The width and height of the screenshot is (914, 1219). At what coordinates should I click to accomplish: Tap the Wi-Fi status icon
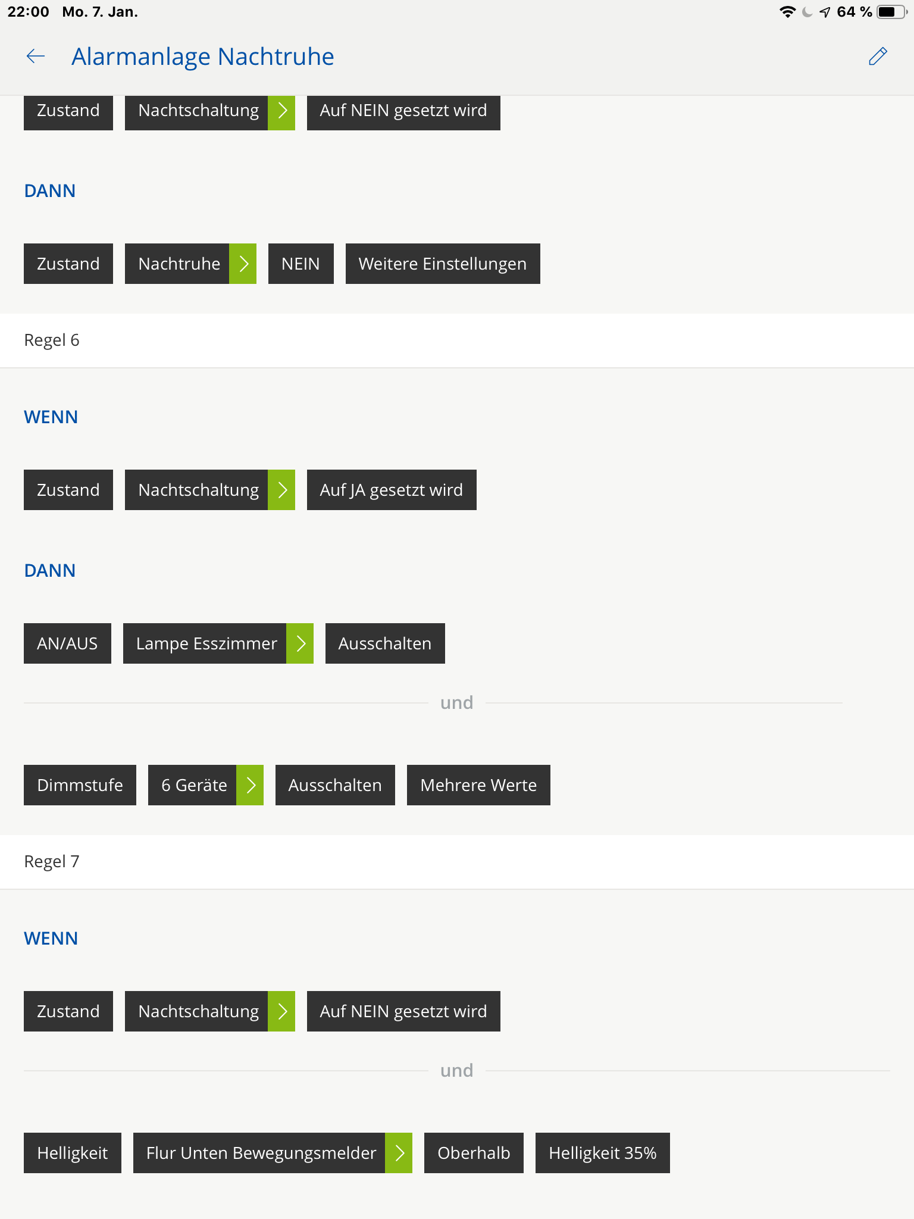(787, 12)
